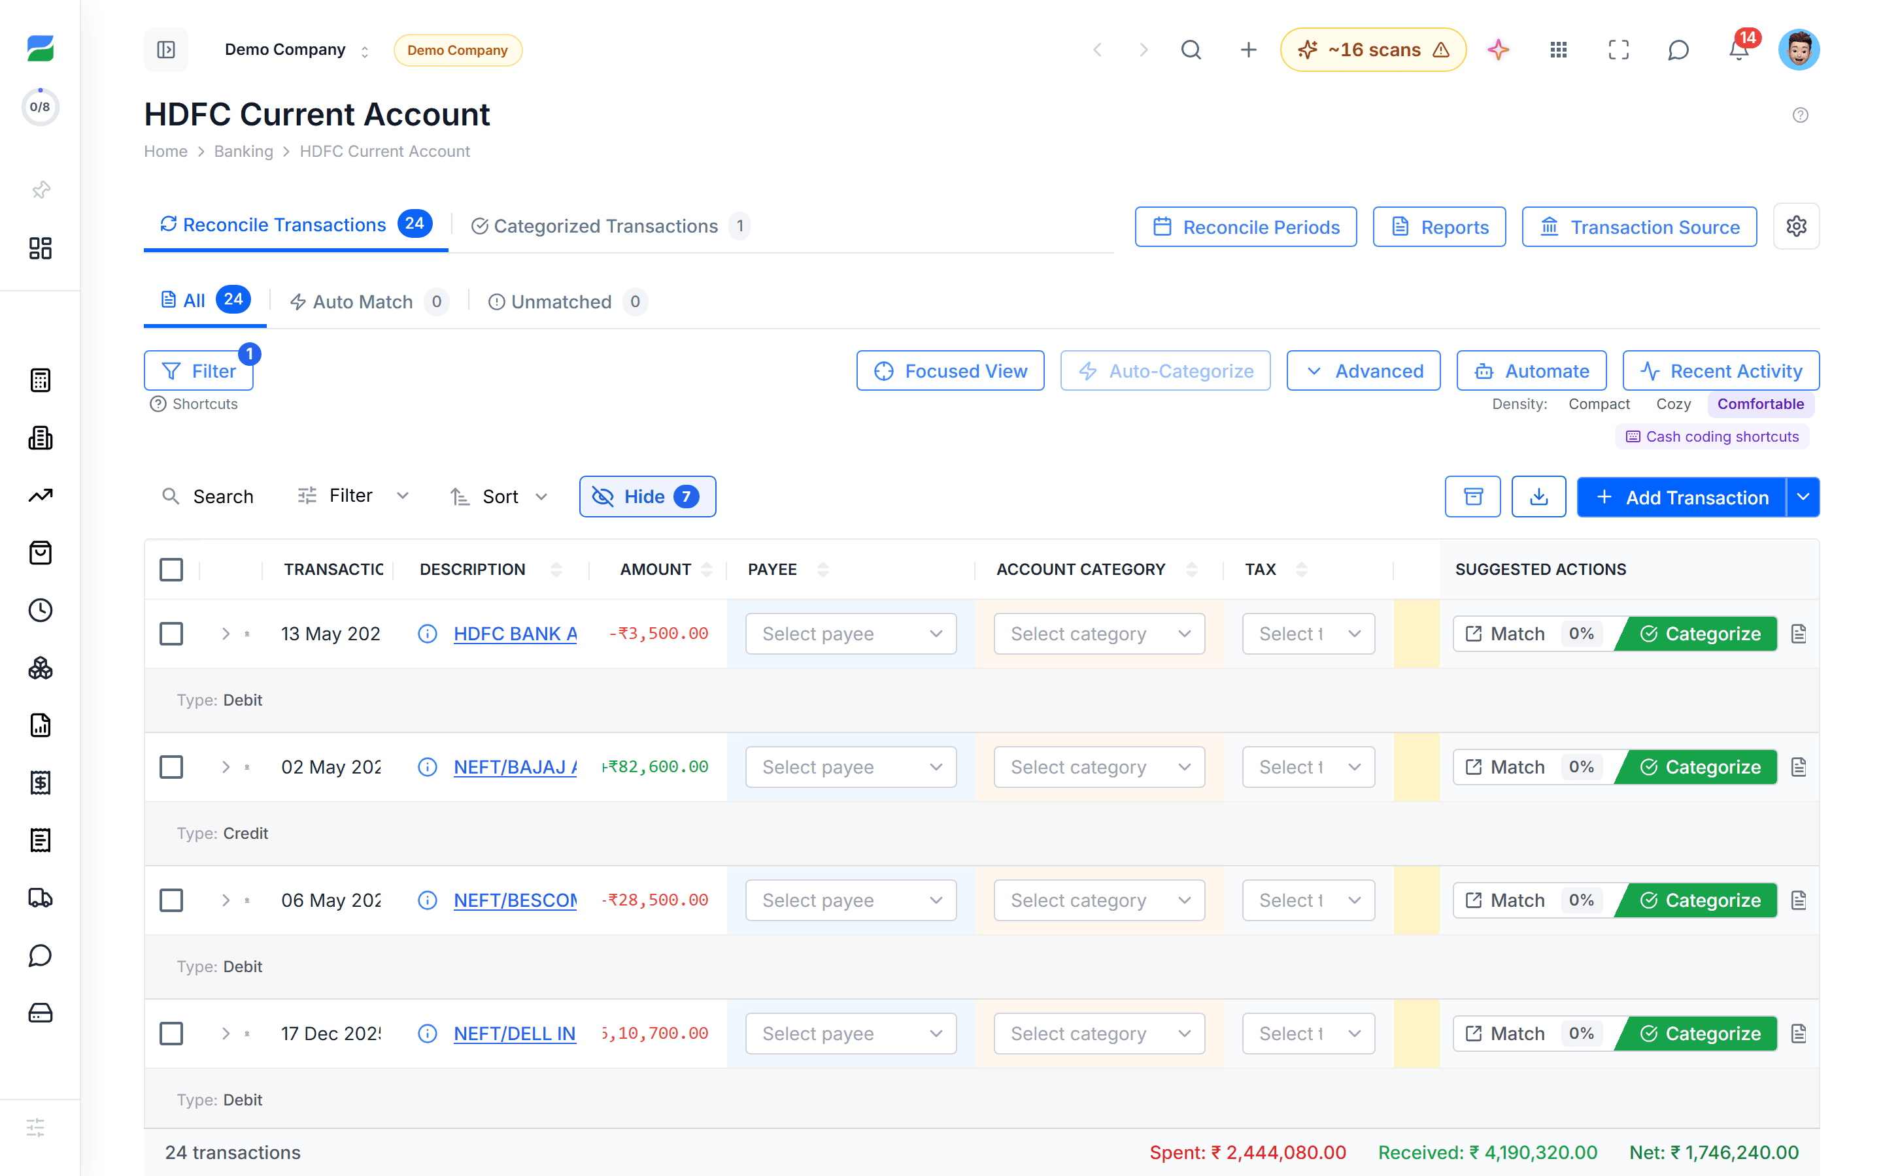Click the help question mark icon
Viewport: 1883px width, 1176px height.
pos(1800,115)
